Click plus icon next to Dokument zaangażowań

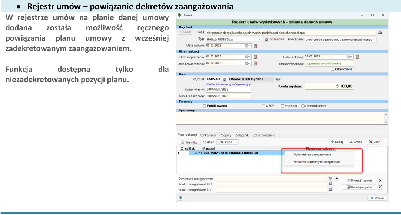[x=337, y=178]
